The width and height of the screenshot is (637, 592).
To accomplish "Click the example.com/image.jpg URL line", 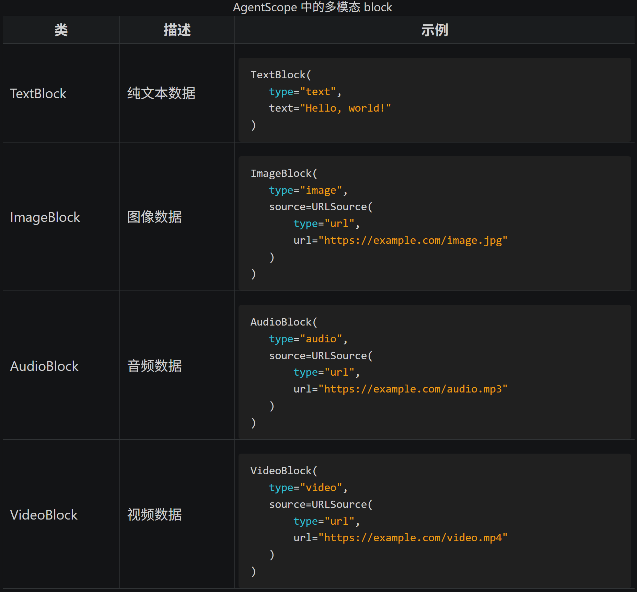I will 400,240.
